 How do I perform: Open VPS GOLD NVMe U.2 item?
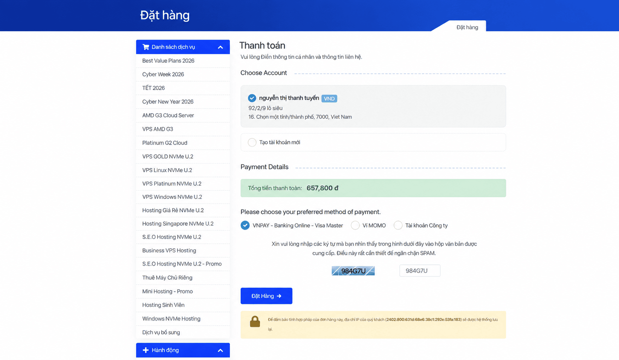pos(183,156)
